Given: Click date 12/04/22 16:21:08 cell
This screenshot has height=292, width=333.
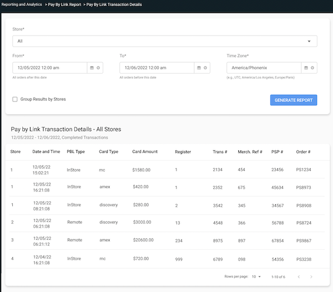Looking at the screenshot, I should coord(42,260).
